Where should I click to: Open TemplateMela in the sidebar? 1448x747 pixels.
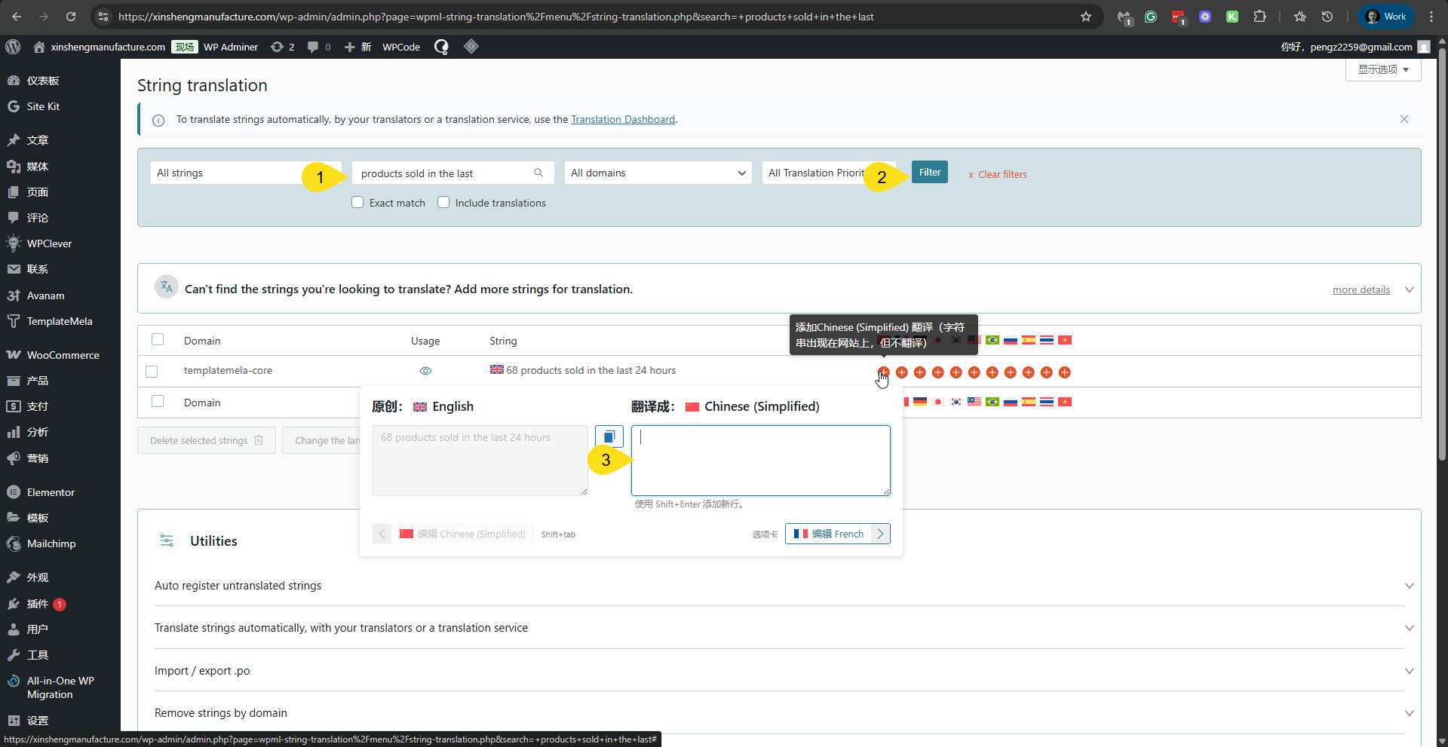pyautogui.click(x=60, y=321)
